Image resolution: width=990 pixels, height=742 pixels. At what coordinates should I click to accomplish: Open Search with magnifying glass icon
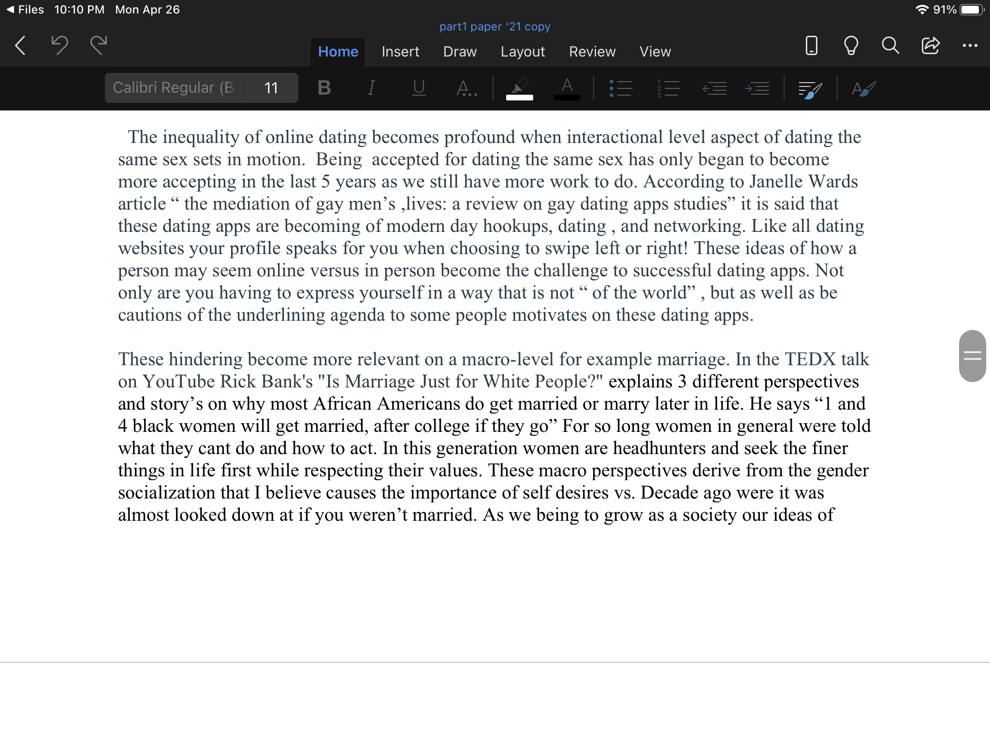coord(890,45)
